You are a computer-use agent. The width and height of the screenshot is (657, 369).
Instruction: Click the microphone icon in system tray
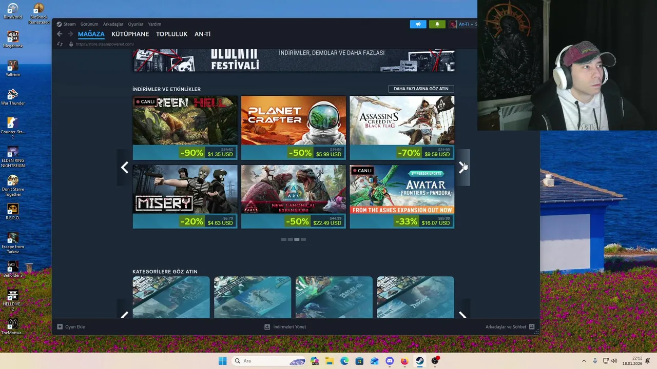pos(595,361)
